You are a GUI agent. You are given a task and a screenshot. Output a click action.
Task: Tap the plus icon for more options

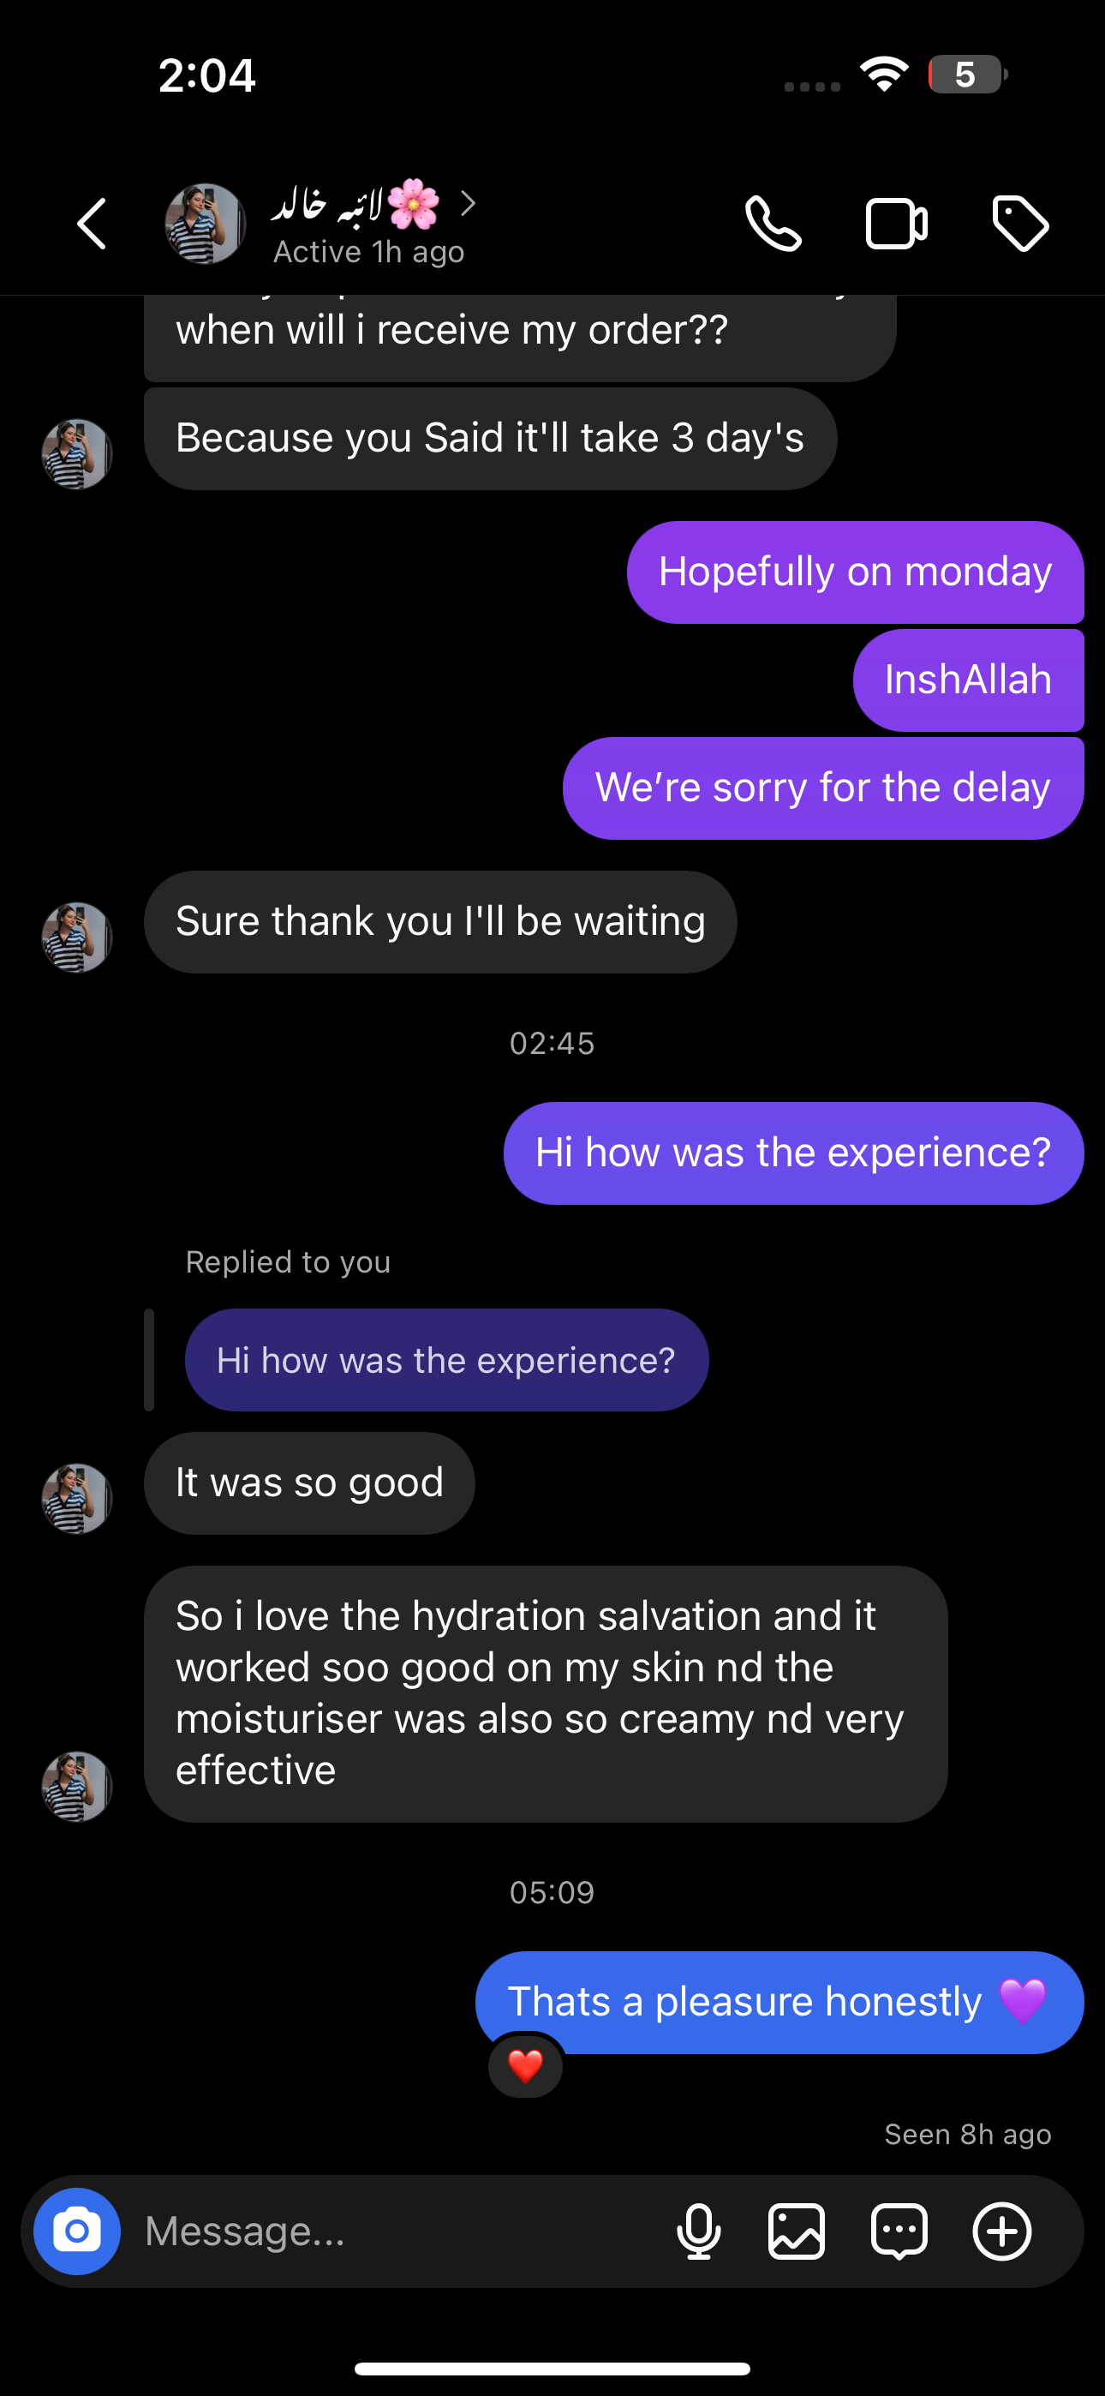pyautogui.click(x=1001, y=2231)
